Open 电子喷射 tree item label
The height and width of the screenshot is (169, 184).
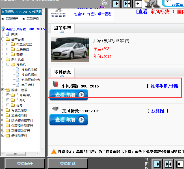28,85
